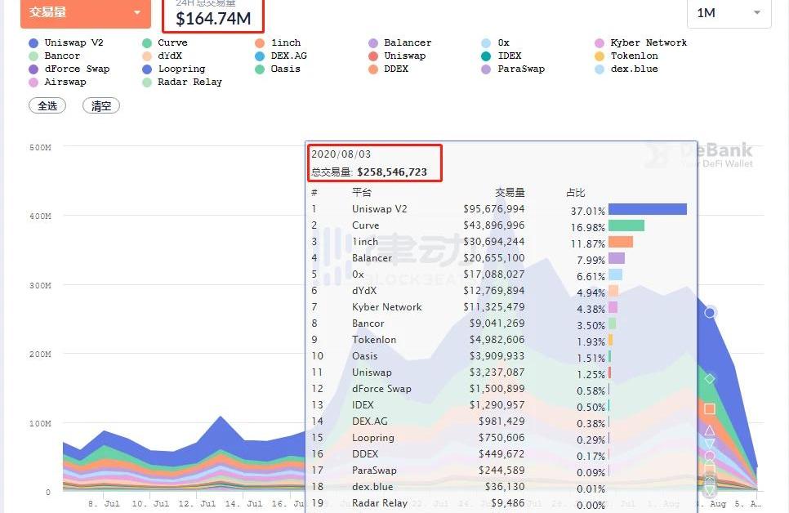Click the Radar Relay legend dot
The image size is (789, 513).
(147, 82)
